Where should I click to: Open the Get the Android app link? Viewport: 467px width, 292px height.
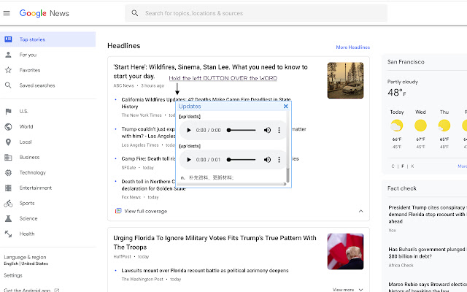[31, 290]
